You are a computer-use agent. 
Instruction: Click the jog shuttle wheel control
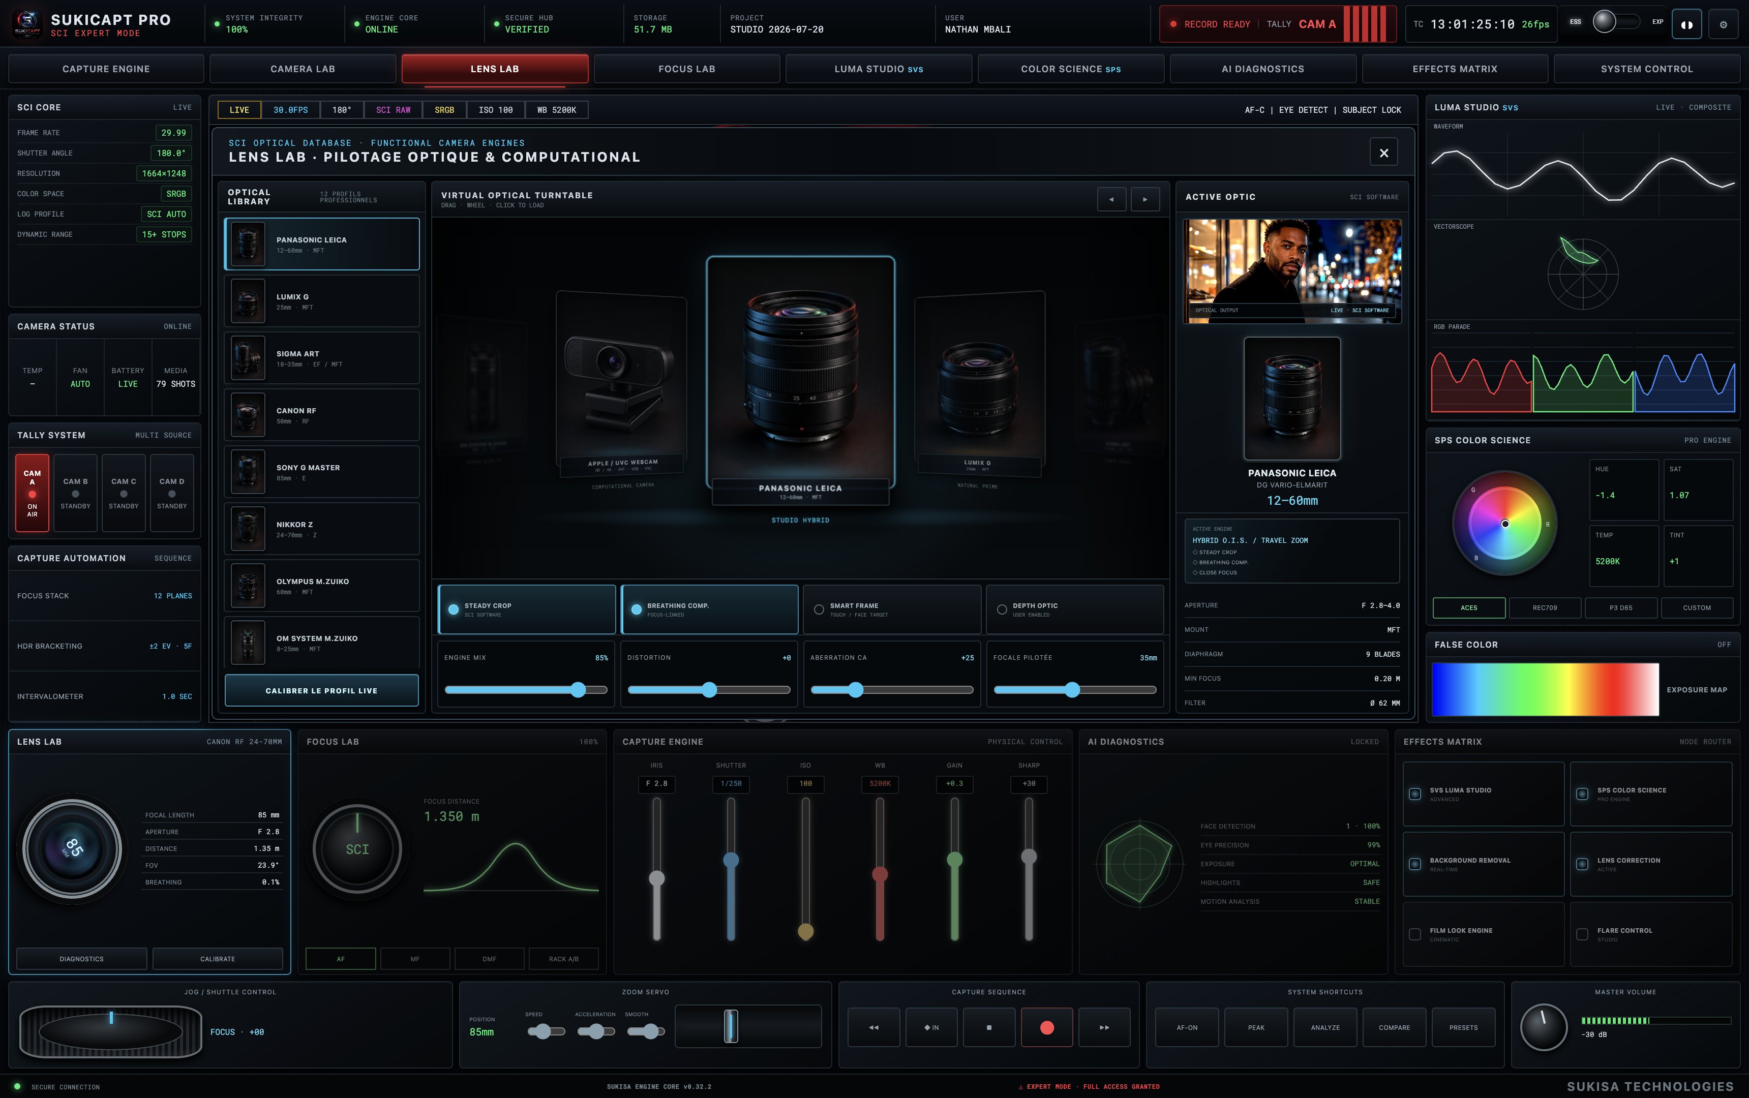[111, 1031]
